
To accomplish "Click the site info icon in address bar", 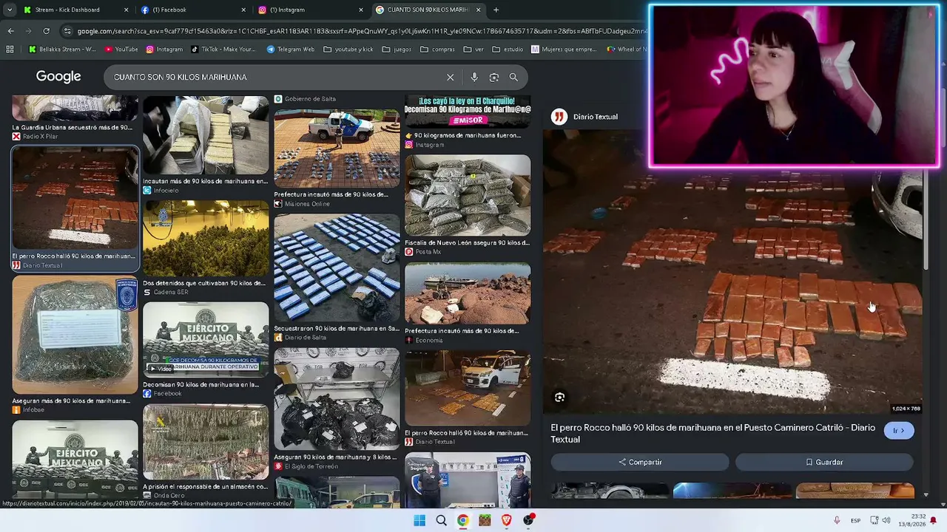I will 67,31.
